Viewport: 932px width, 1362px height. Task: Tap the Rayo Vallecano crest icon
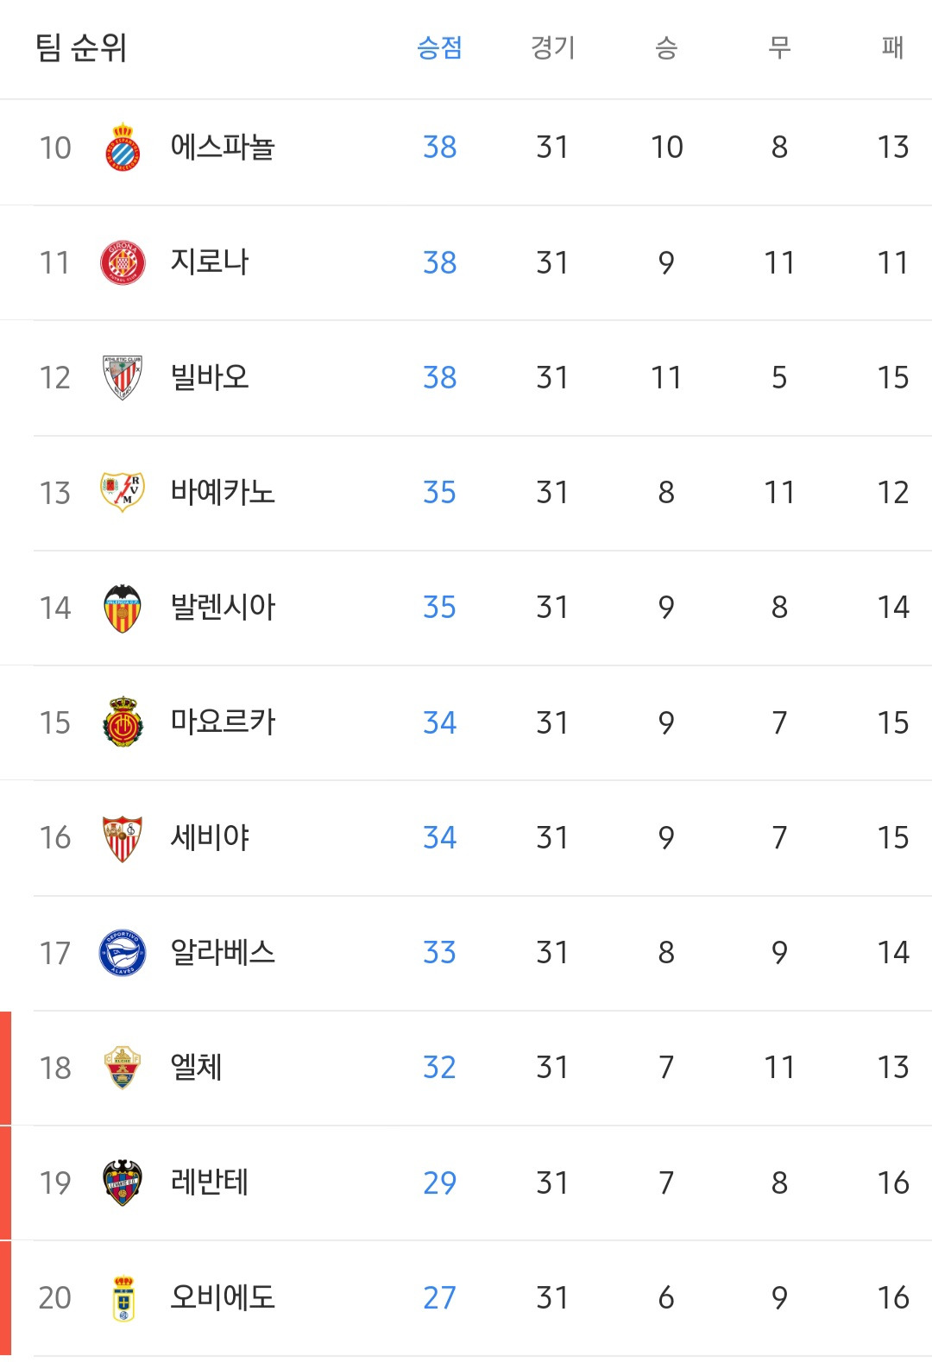[123, 492]
